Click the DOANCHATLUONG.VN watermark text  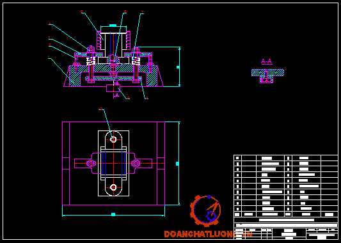click(208, 234)
